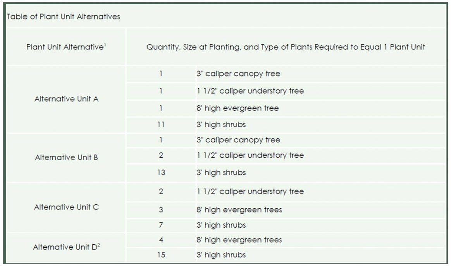Click Unit B's 3" caliper canopy tree entry
Image resolution: width=451 pixels, height=266 pixels.
(237, 140)
